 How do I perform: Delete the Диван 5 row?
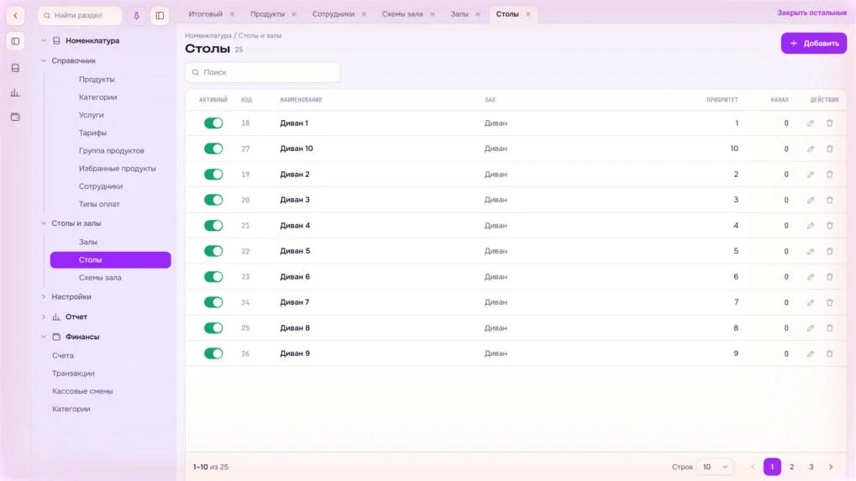[x=830, y=251]
